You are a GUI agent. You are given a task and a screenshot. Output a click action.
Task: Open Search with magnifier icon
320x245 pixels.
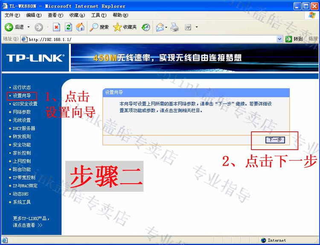click(94, 27)
